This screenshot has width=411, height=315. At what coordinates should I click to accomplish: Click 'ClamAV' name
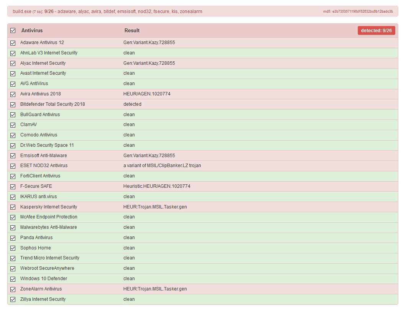pyautogui.click(x=29, y=125)
